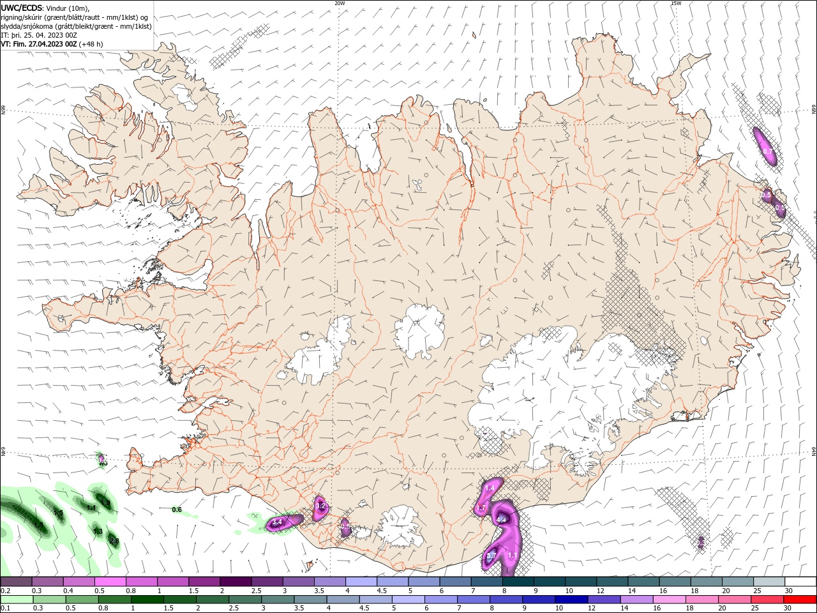
Task: Click the lightest green 0.1 swatch in lower legend
Action: [x=17, y=600]
